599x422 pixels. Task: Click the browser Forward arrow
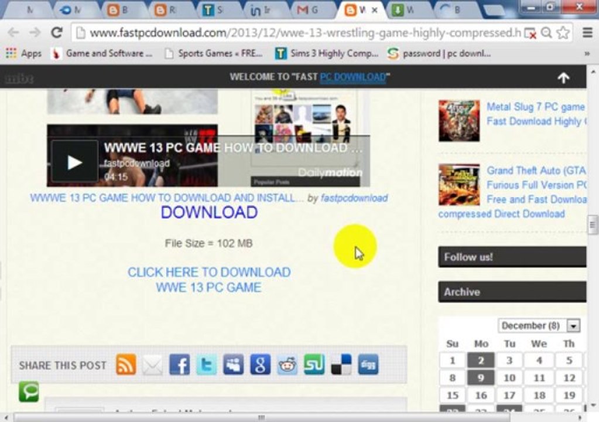35,33
